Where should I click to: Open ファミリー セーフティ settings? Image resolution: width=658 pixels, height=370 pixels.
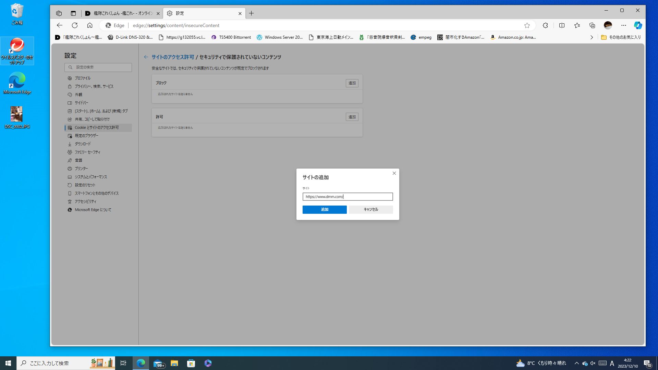click(98, 152)
